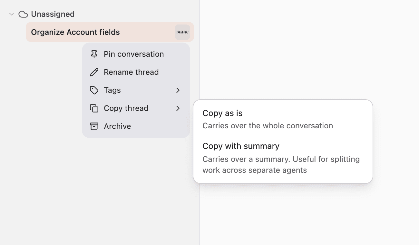This screenshot has width=419, height=245.
Task: Select Rename thread menu entry
Action: pos(136,72)
